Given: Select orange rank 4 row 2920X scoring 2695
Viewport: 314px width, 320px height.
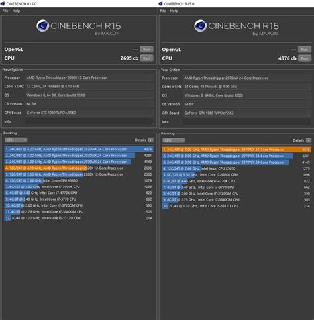Looking at the screenshot, I should [x=79, y=168].
